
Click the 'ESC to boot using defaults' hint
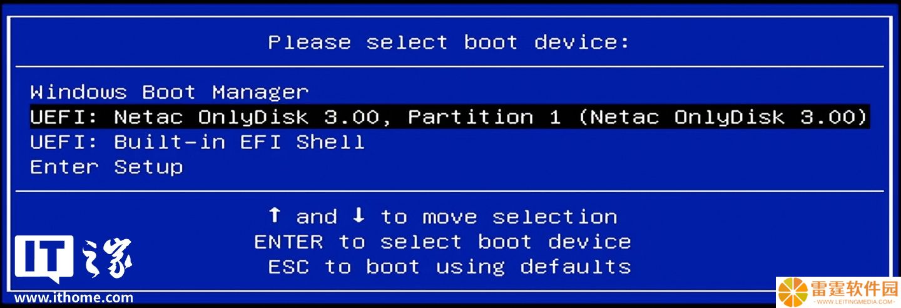coord(449,267)
